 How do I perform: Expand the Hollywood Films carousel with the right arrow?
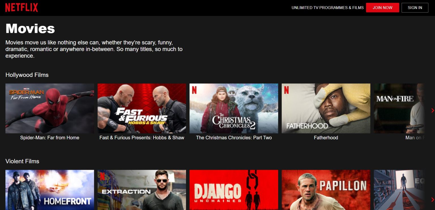click(433, 110)
